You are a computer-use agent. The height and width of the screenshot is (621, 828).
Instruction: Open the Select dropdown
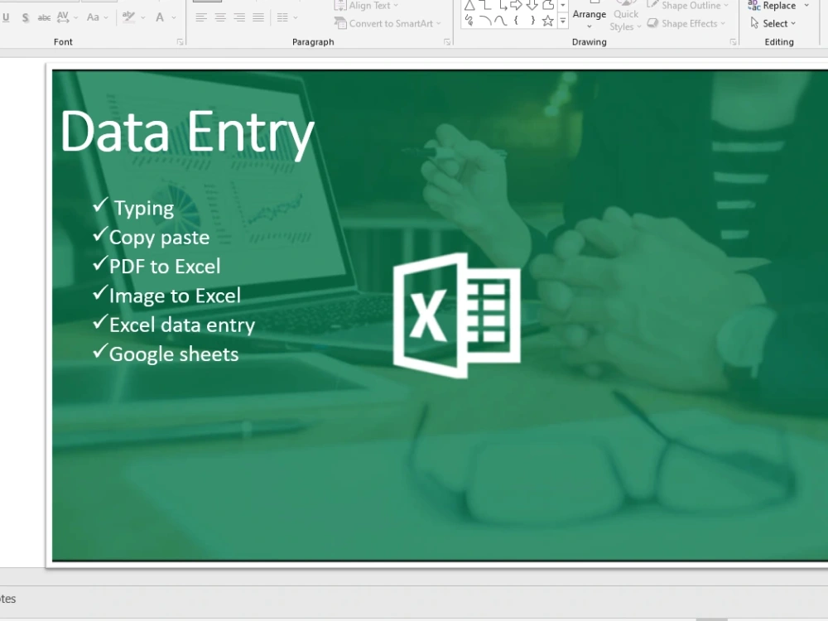coord(773,24)
